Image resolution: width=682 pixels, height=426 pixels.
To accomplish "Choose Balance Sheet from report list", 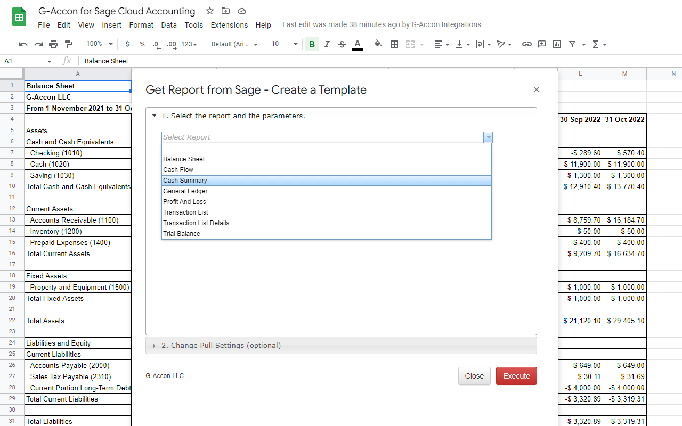I will [326, 159].
